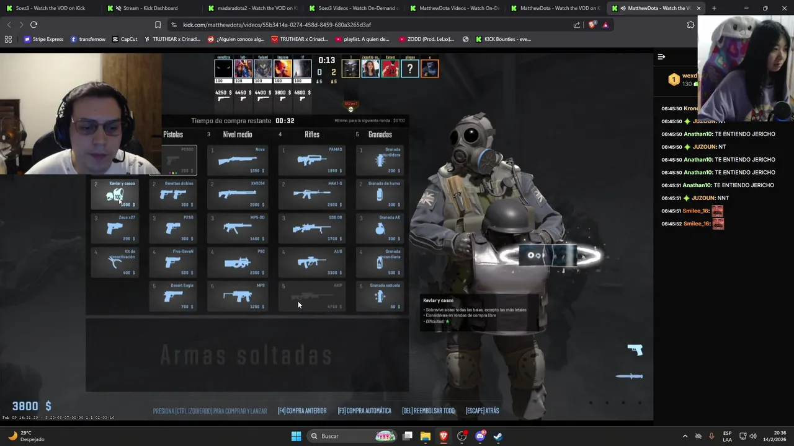Viewport: 794px width, 446px height.
Task: Open Discord from the taskbar
Action: [480, 436]
